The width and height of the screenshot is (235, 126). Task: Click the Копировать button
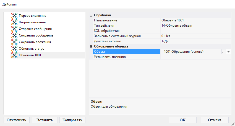pyautogui.click(x=72, y=120)
